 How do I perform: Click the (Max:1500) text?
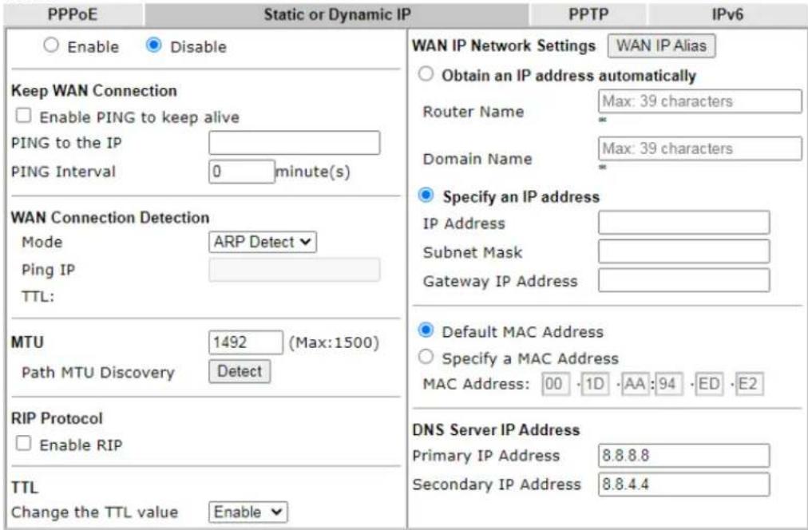click(334, 342)
